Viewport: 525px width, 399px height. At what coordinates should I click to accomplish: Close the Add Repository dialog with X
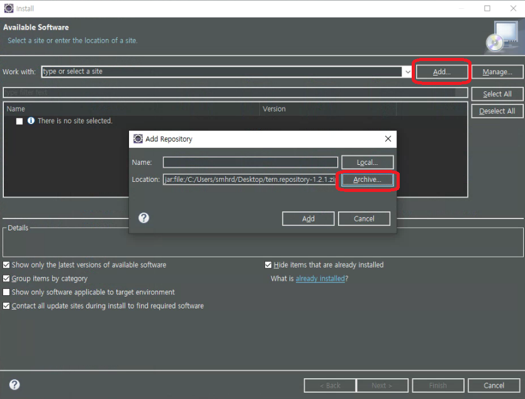point(388,138)
